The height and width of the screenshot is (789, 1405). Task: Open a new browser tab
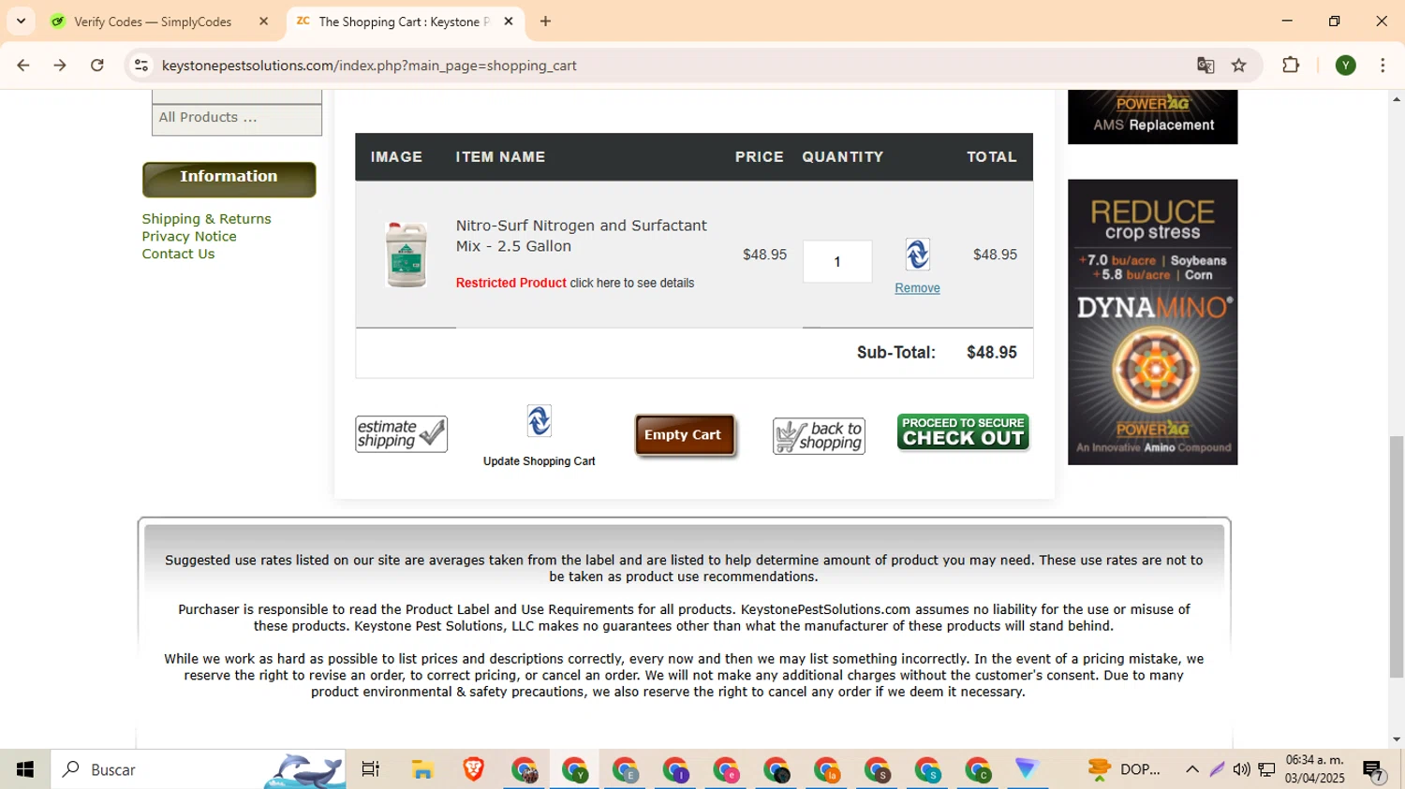click(546, 22)
